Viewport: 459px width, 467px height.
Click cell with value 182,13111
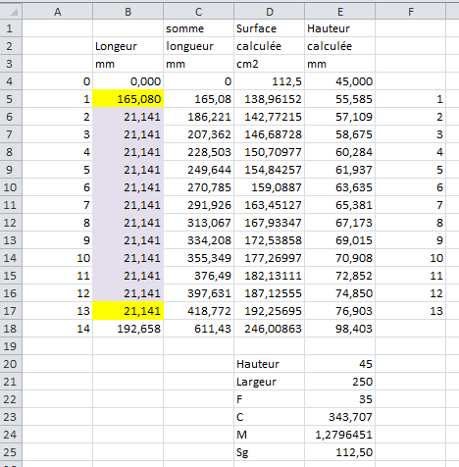(x=269, y=276)
